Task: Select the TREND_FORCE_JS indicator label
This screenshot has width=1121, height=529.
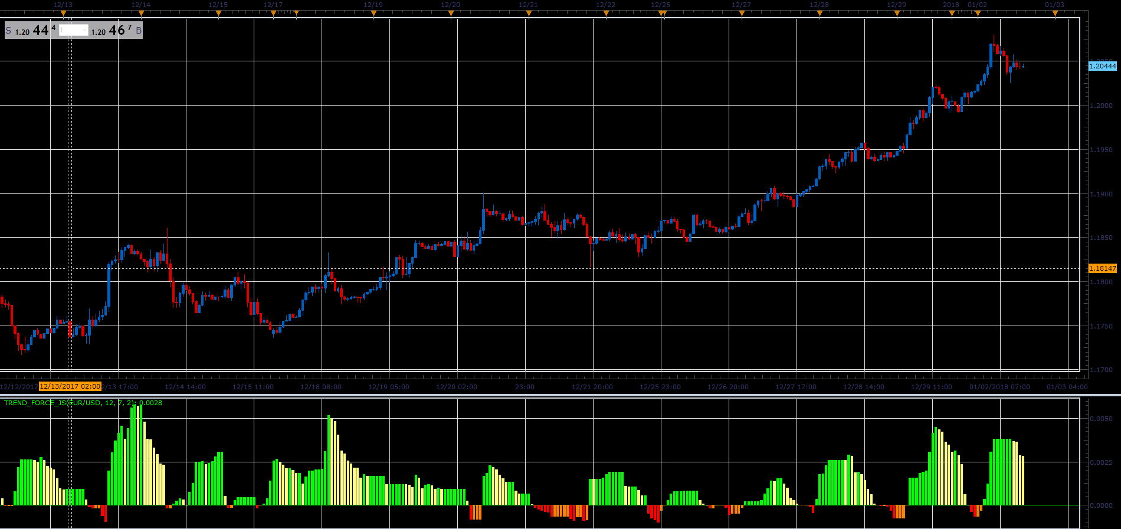Action: tap(83, 403)
